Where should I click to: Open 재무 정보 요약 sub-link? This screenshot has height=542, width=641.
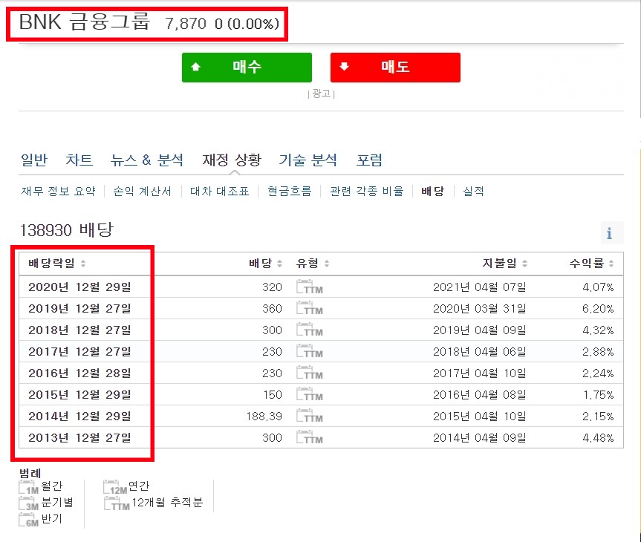click(59, 191)
